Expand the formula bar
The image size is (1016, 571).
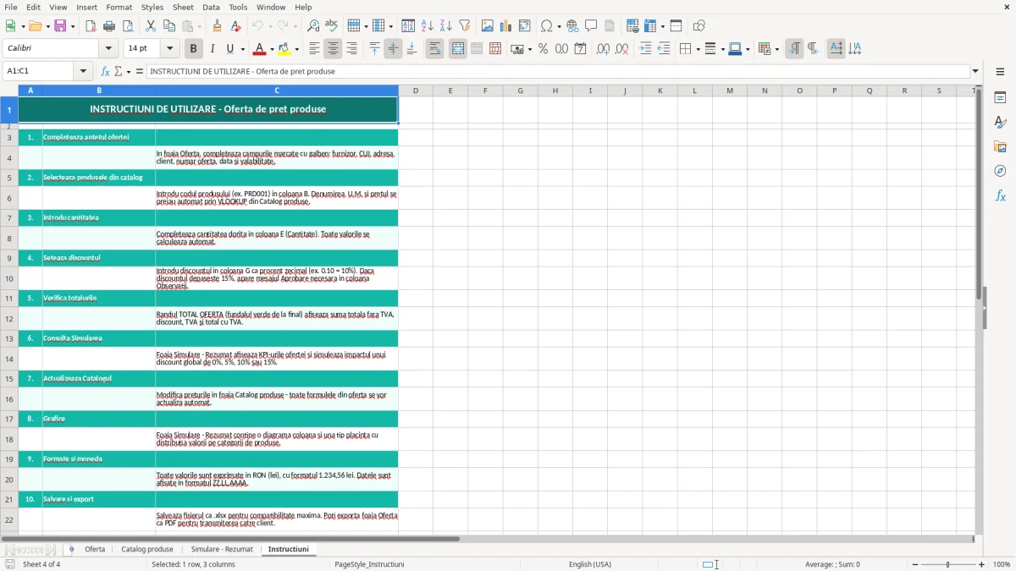(x=975, y=71)
